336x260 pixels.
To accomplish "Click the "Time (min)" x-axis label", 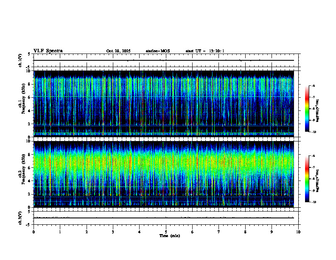I will click(170, 236).
